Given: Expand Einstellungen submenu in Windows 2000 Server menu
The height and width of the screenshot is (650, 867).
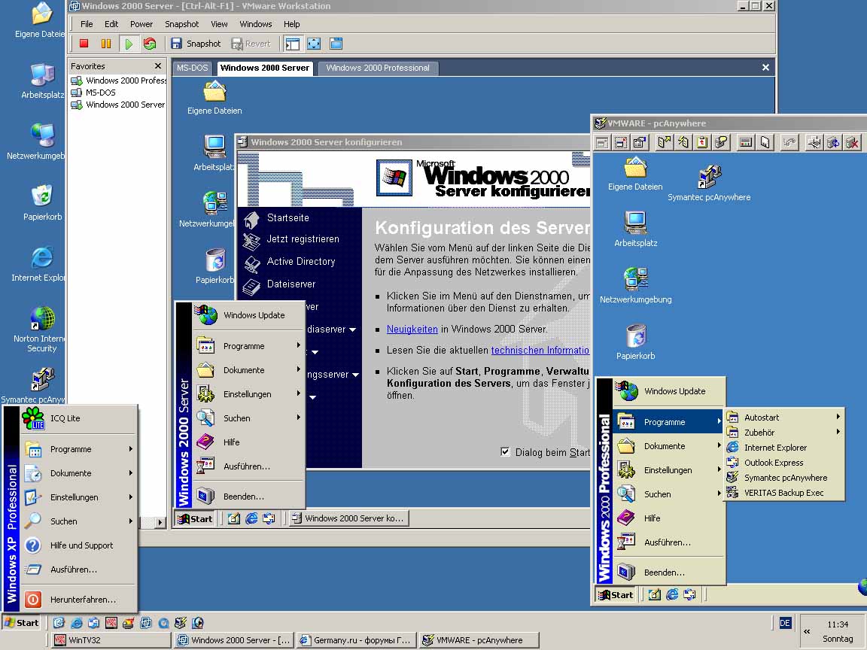Looking at the screenshot, I should [x=249, y=394].
